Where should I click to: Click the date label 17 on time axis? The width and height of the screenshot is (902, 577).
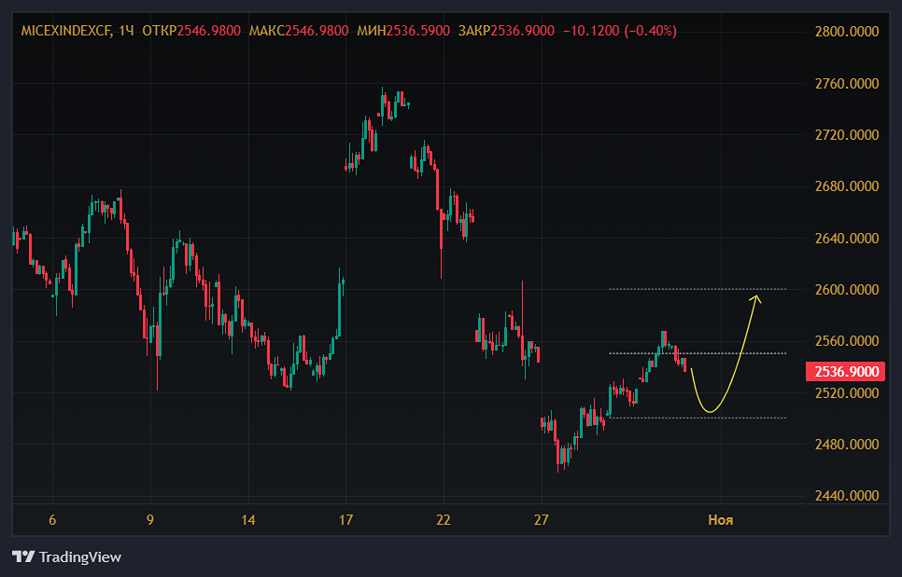click(x=345, y=520)
